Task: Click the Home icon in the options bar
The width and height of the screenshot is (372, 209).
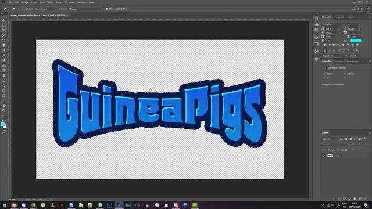Action: [5, 9]
